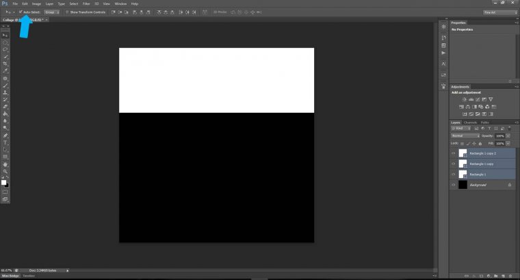Click the foreground color swatch

point(3,182)
